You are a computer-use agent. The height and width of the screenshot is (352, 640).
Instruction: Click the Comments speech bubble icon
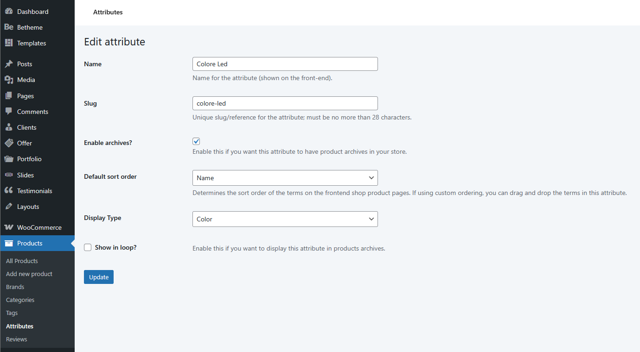click(x=9, y=112)
